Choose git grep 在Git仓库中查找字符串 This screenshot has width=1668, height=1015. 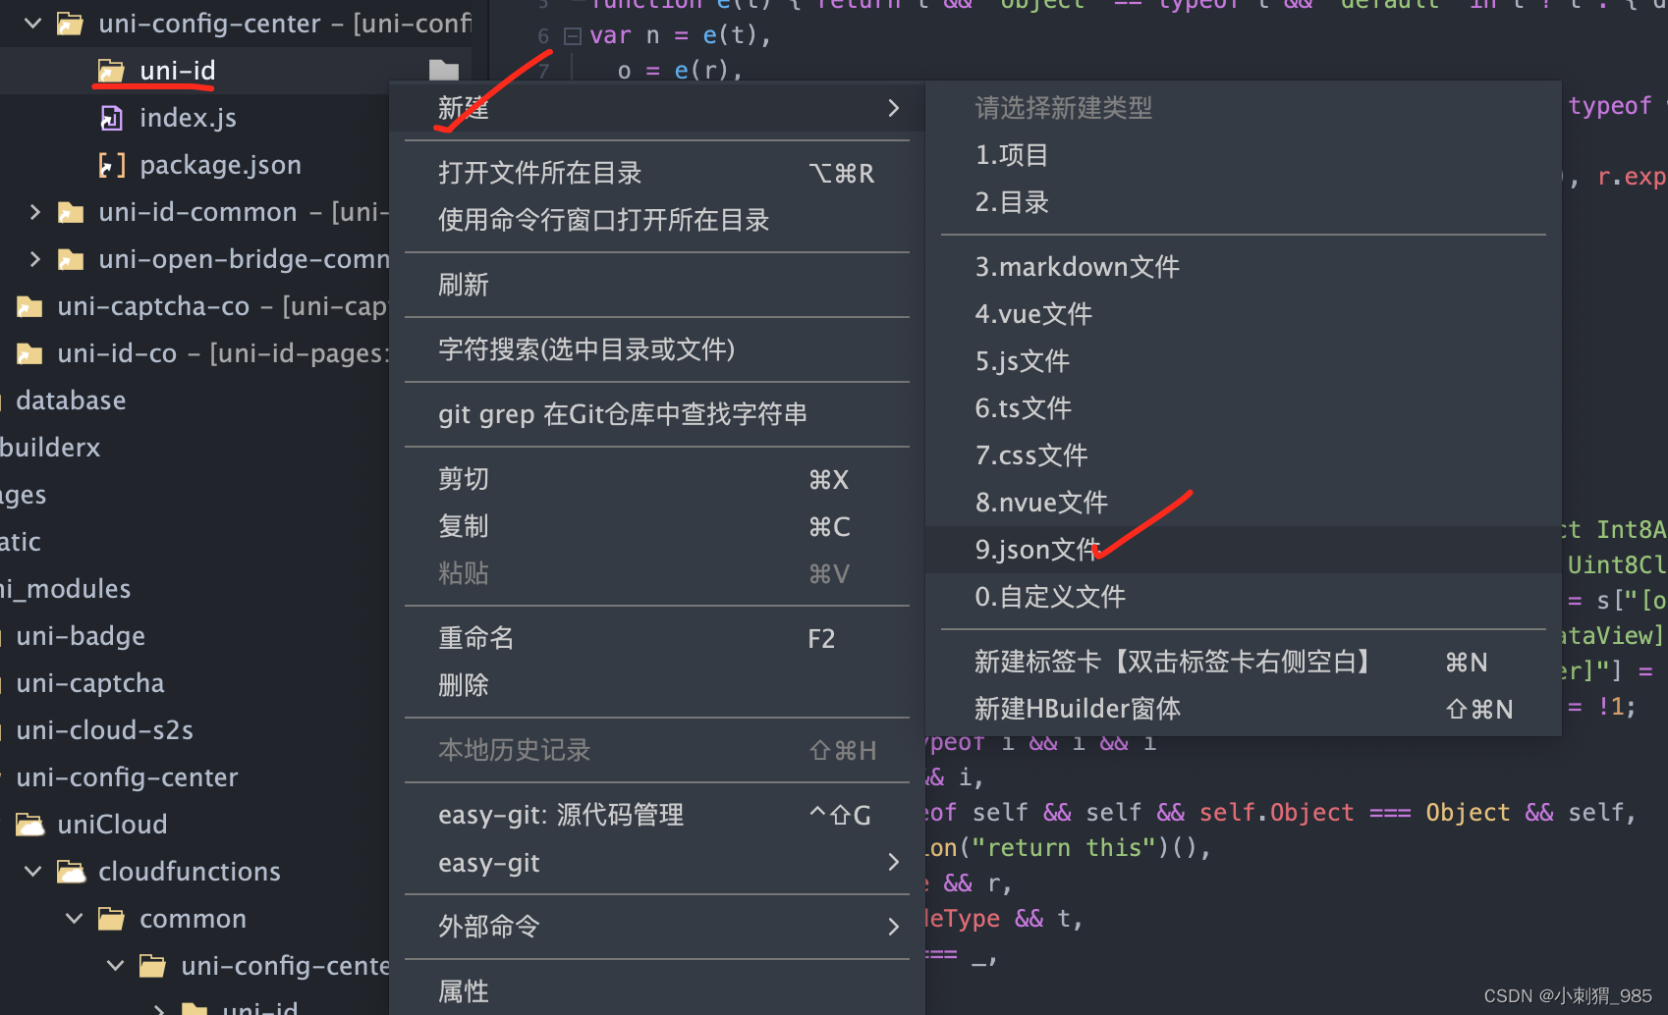point(657,414)
